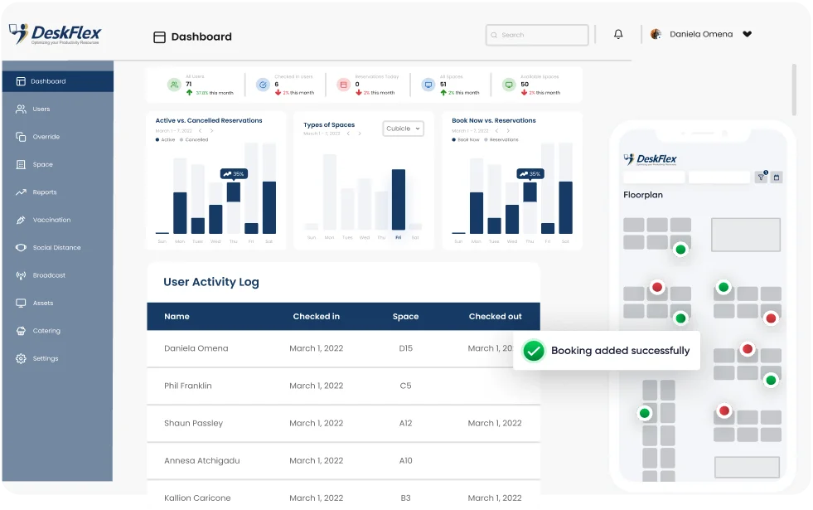Toggle the Cancelled legend marker

point(181,139)
